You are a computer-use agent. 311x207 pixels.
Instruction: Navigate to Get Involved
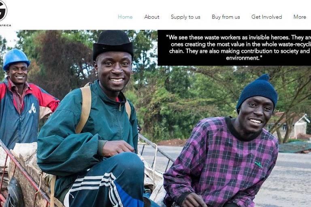266,17
